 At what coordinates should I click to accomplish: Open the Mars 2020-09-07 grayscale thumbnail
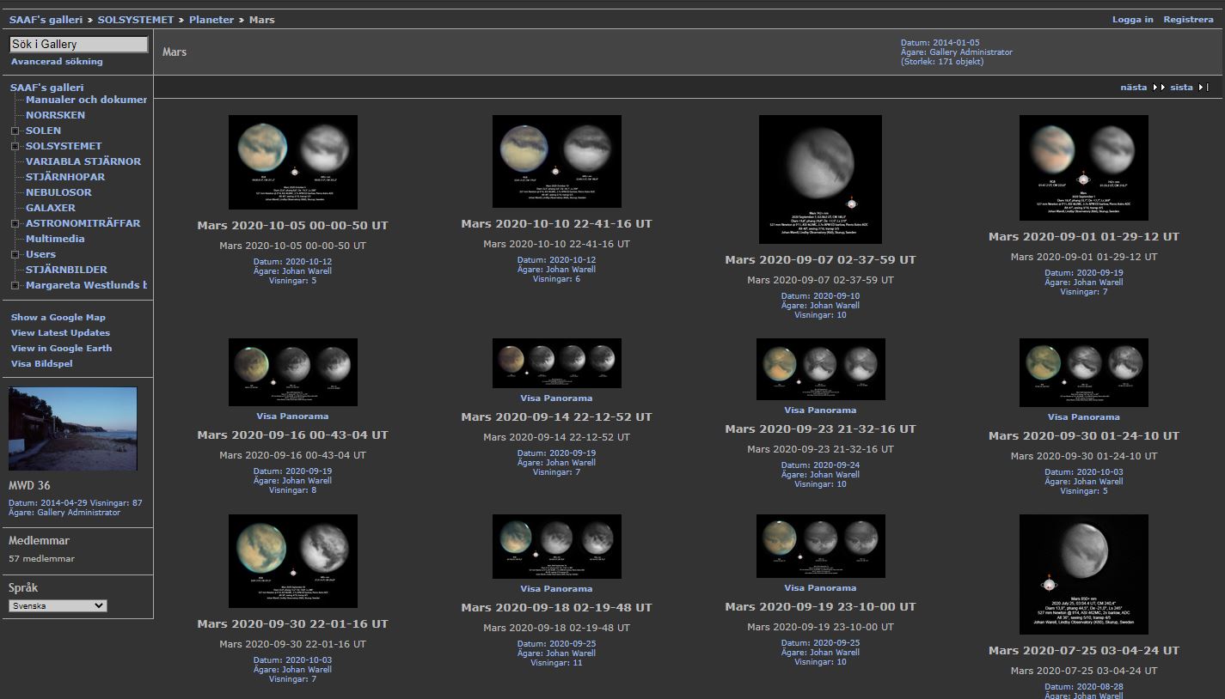tap(820, 179)
